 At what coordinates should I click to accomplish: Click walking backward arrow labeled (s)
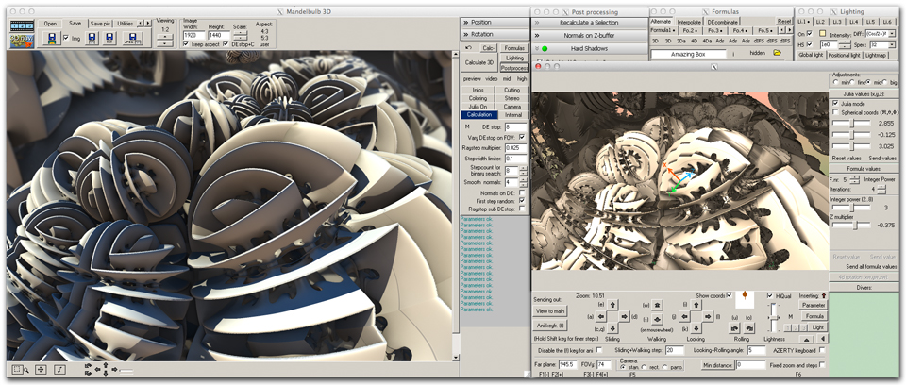point(657,319)
